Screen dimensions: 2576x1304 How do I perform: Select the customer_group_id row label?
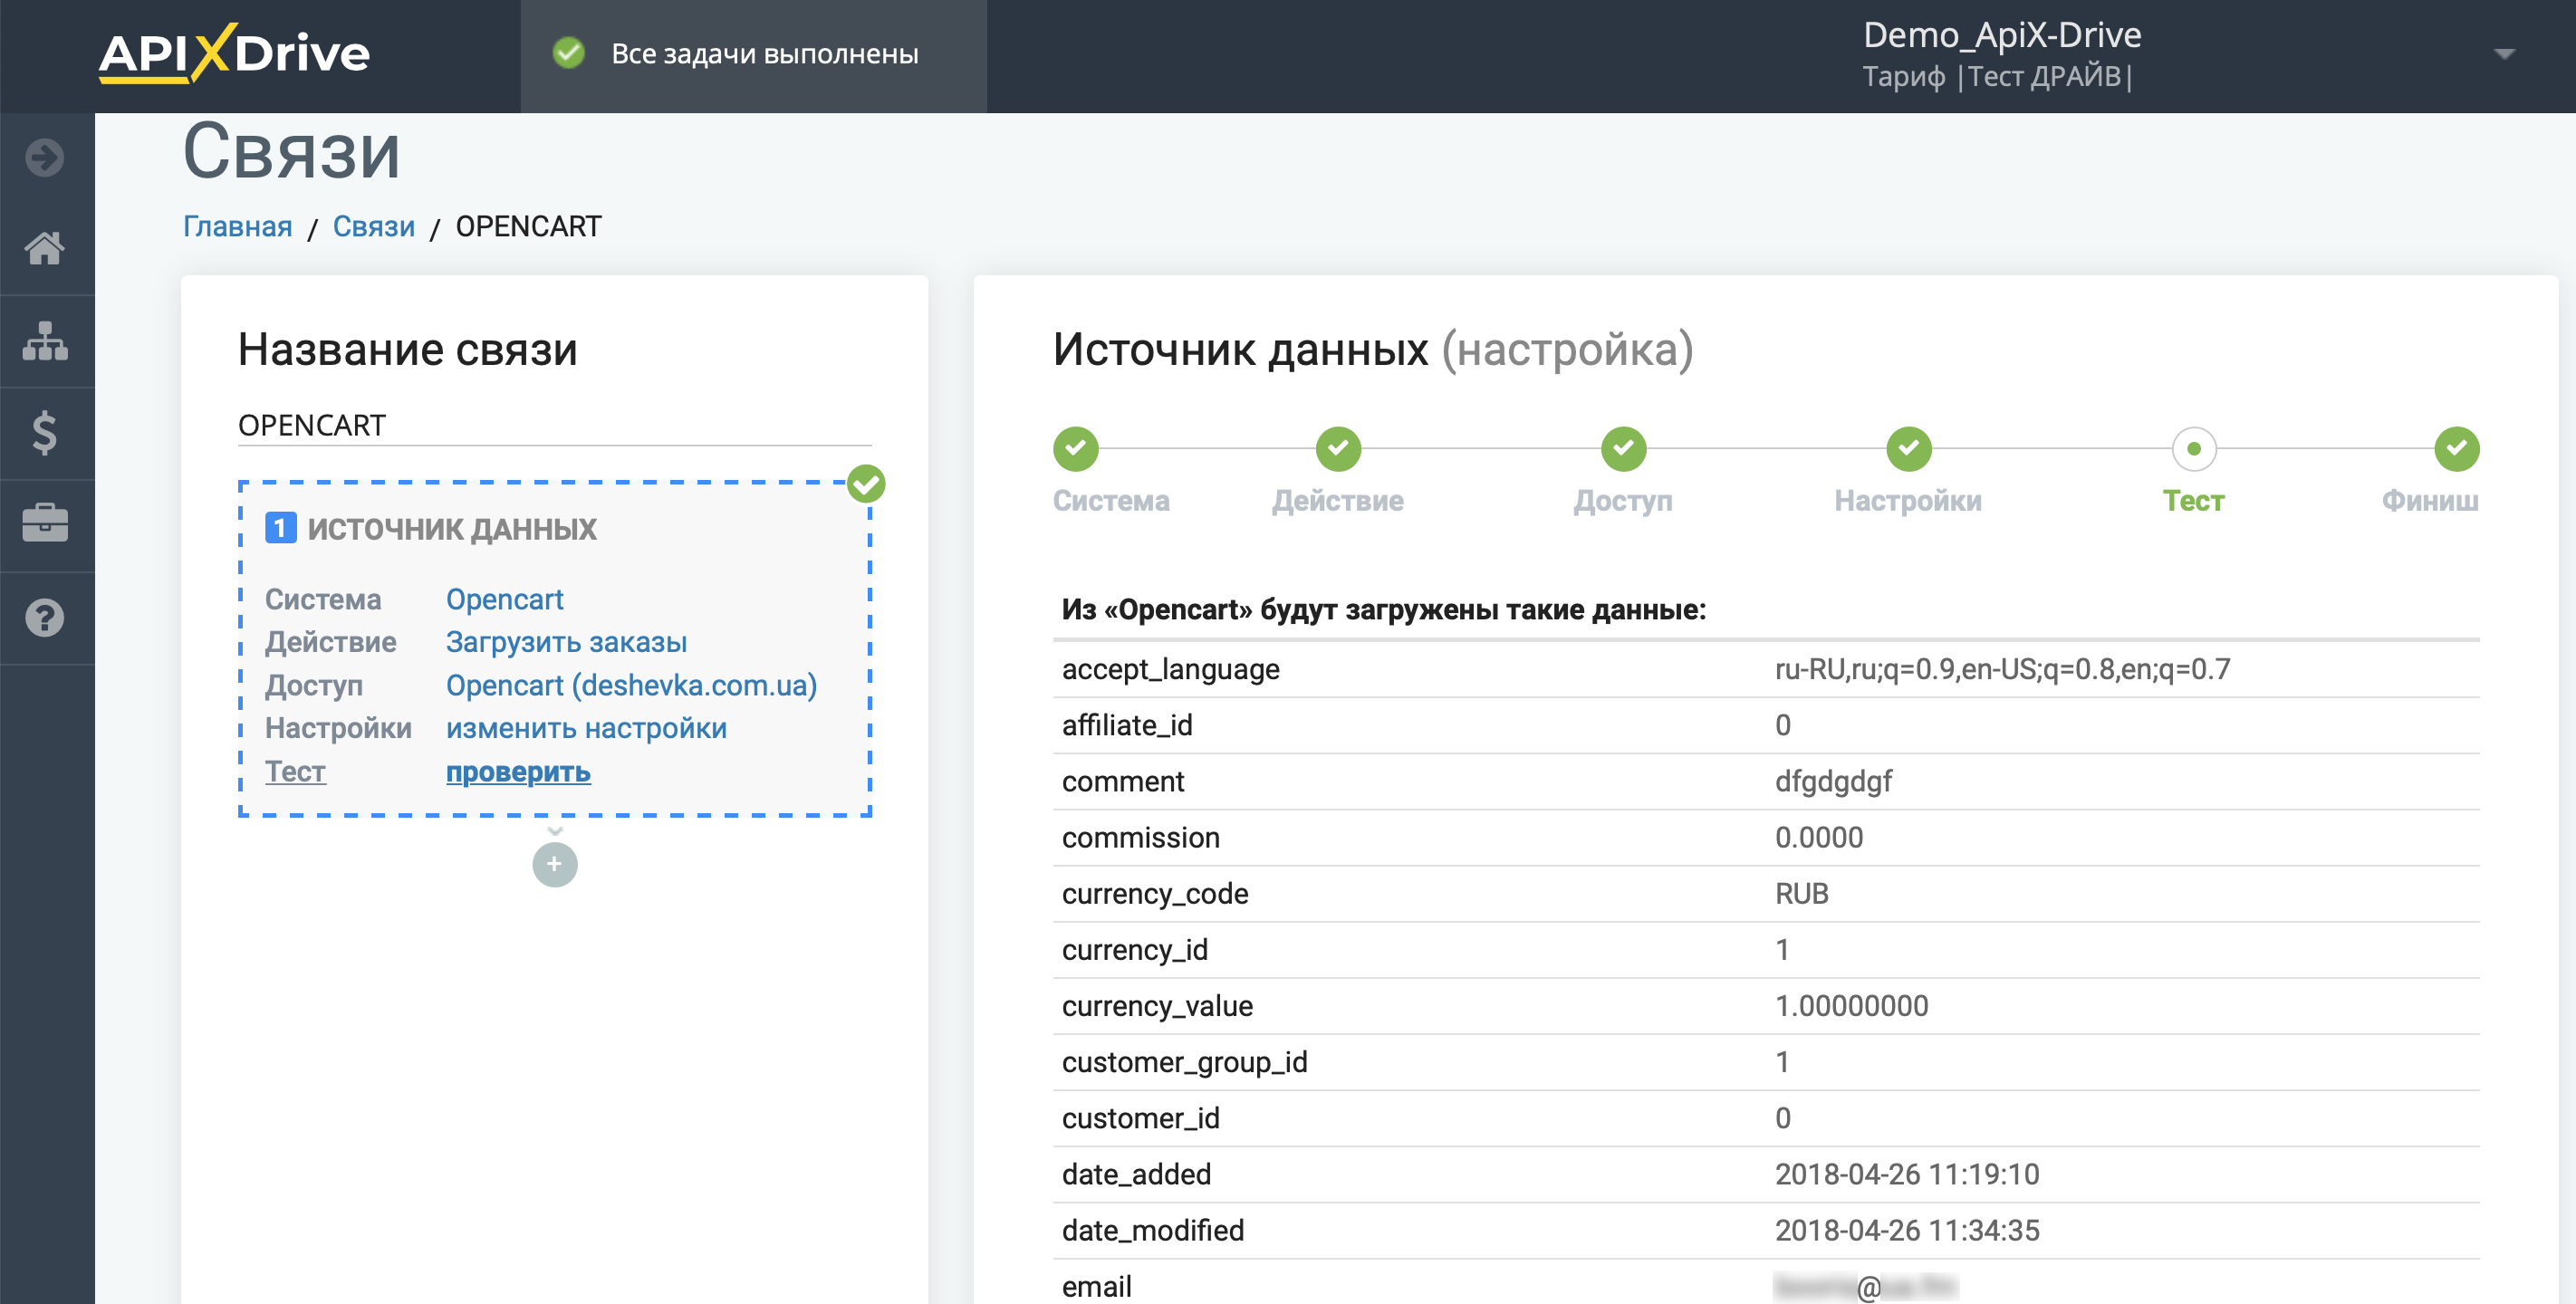pyautogui.click(x=1185, y=1062)
